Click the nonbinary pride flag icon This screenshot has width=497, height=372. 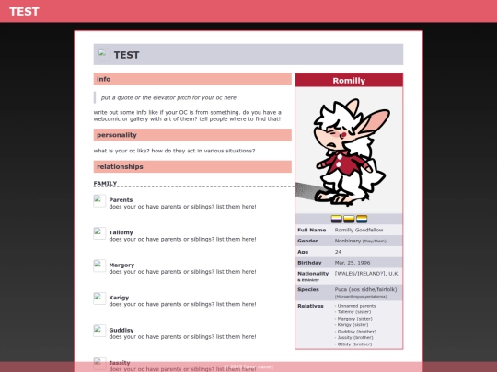(337, 219)
